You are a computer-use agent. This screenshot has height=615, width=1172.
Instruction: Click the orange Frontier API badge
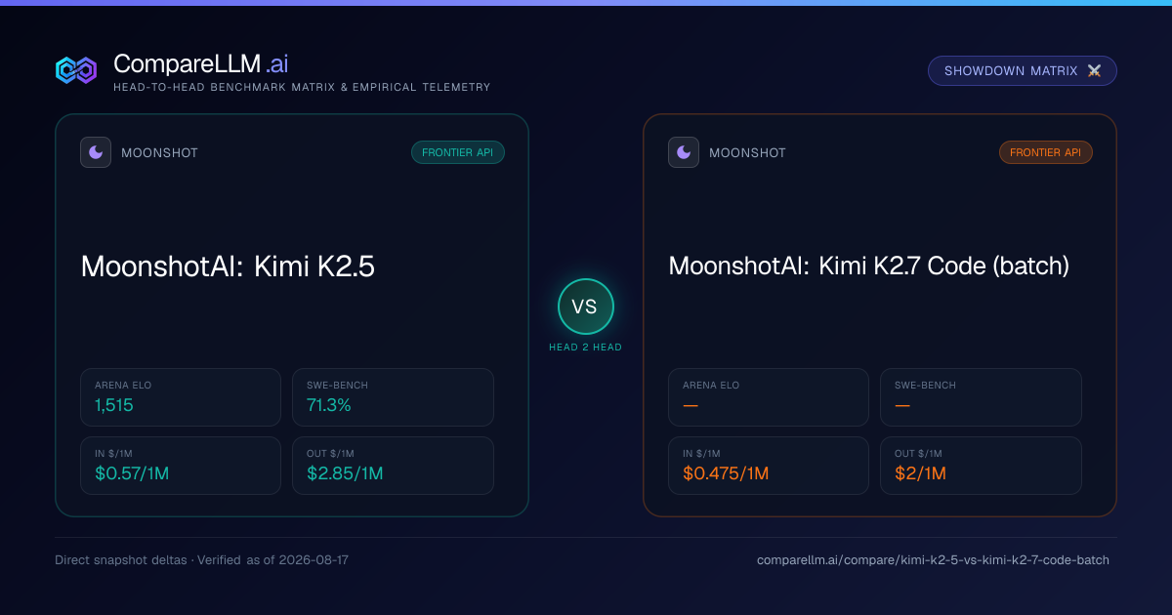click(1046, 152)
